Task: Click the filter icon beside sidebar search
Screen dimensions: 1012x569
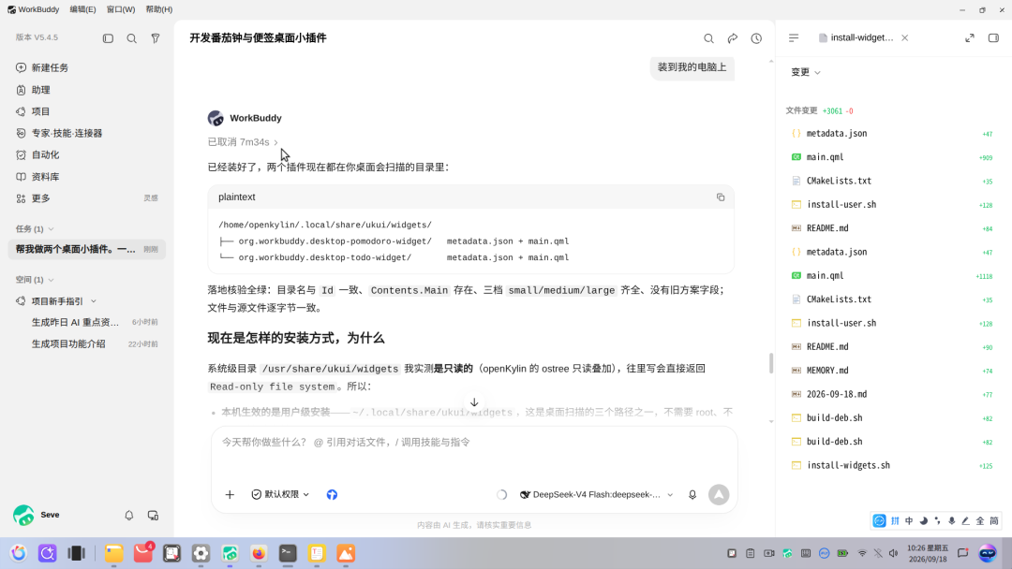Action: click(x=156, y=38)
